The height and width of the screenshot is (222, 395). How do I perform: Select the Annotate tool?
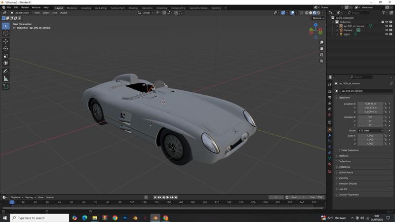pyautogui.click(x=6, y=71)
